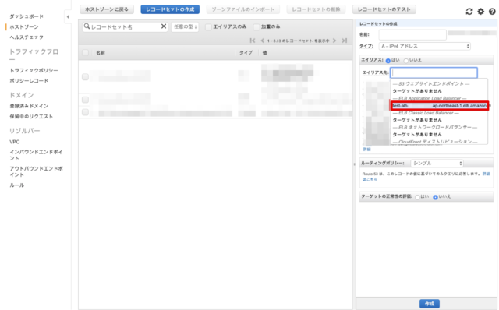Screen dimensions: 499x310
Task: Check the second record row checkbox
Action: (85, 100)
